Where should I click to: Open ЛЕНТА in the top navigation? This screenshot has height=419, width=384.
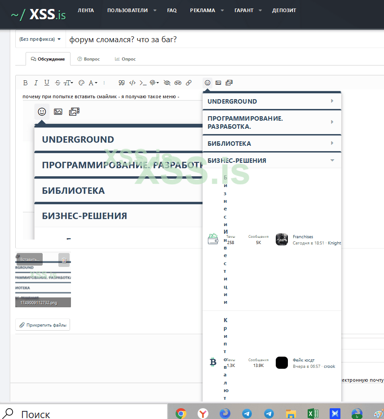point(86,10)
